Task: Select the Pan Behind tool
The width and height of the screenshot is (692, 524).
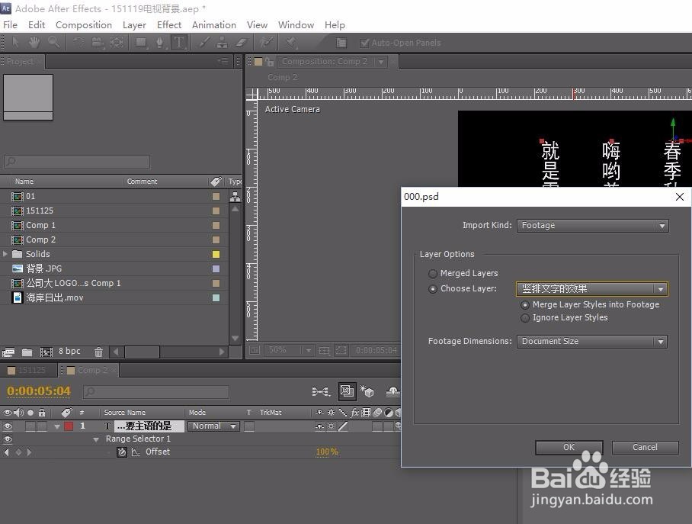Action: point(117,43)
